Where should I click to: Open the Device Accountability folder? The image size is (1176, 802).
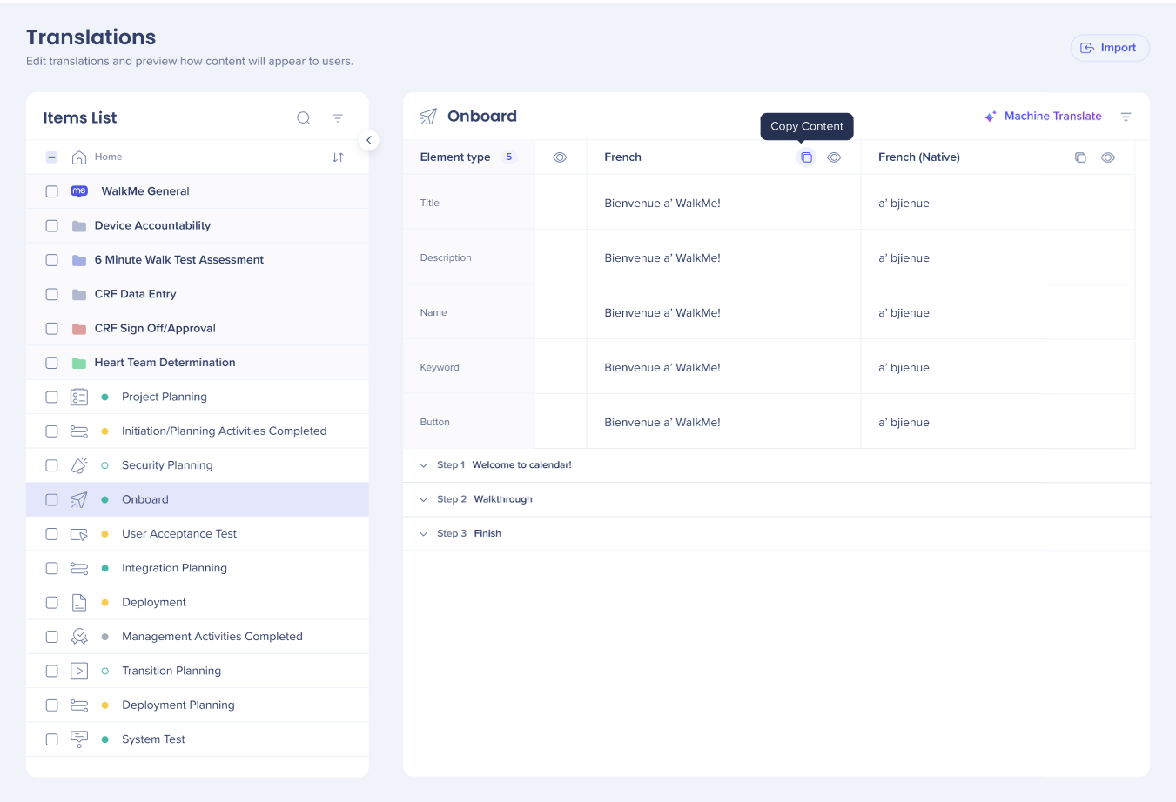[x=152, y=225]
